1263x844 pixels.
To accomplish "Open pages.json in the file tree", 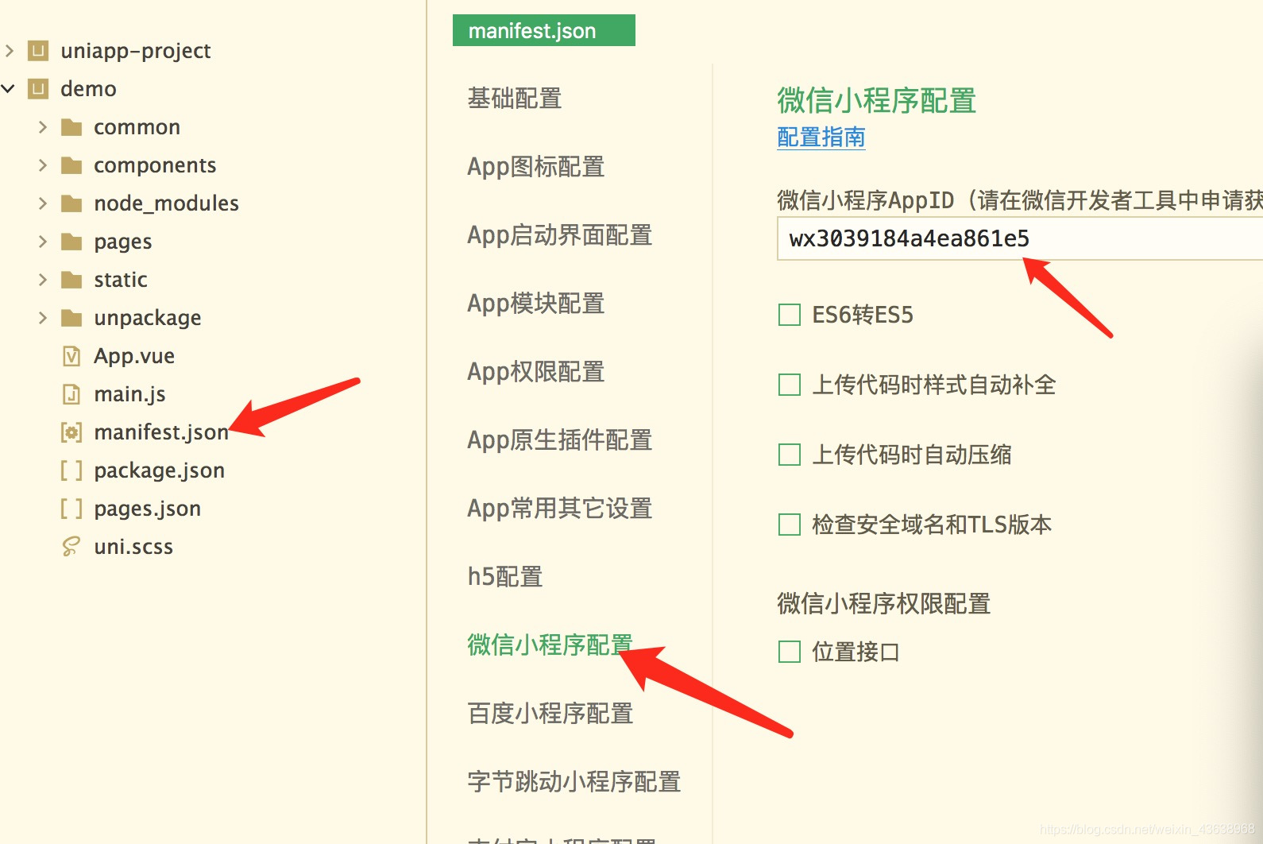I will pos(148,509).
